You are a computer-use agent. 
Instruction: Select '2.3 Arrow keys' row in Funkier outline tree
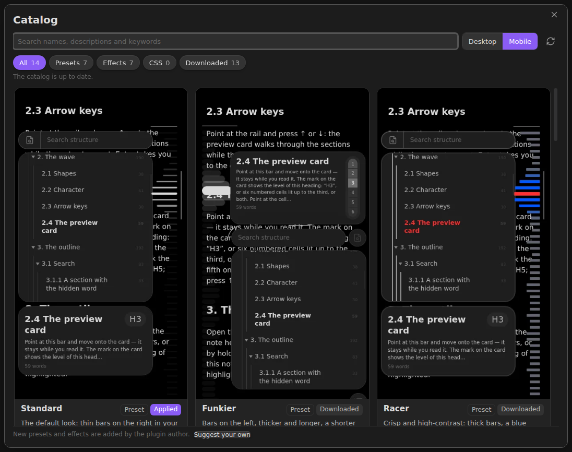306,299
